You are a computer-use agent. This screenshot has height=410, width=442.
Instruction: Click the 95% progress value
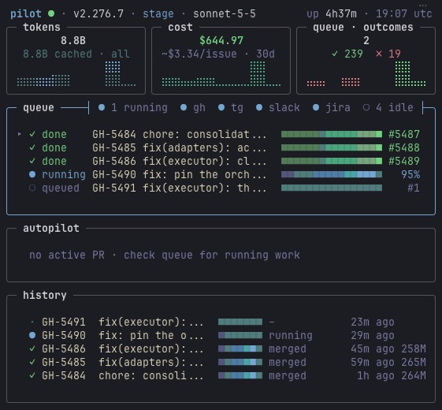[x=410, y=174]
